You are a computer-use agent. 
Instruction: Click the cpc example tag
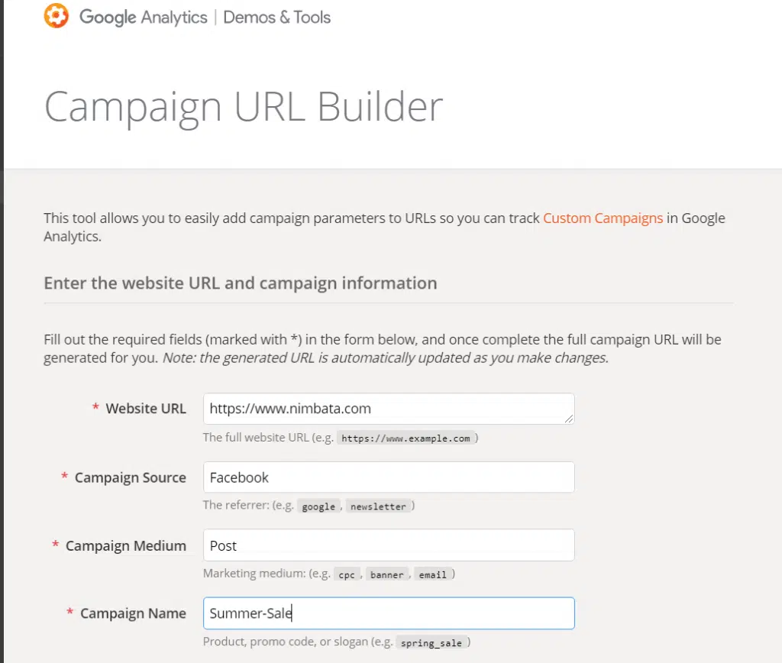(347, 574)
